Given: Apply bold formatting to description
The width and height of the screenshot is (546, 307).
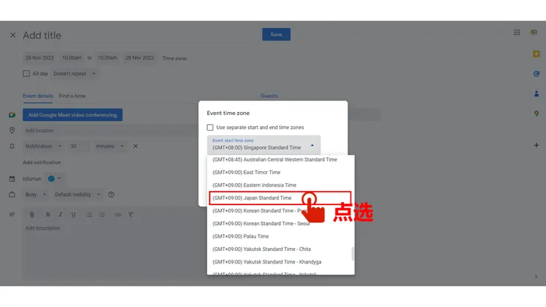Looking at the screenshot, I should coord(48,215).
